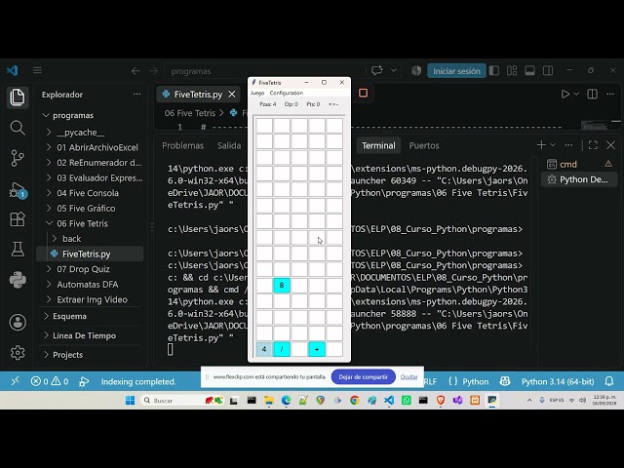Expand the 01 AbrirArchivoExcel folder
The image size is (624, 468).
coord(49,147)
